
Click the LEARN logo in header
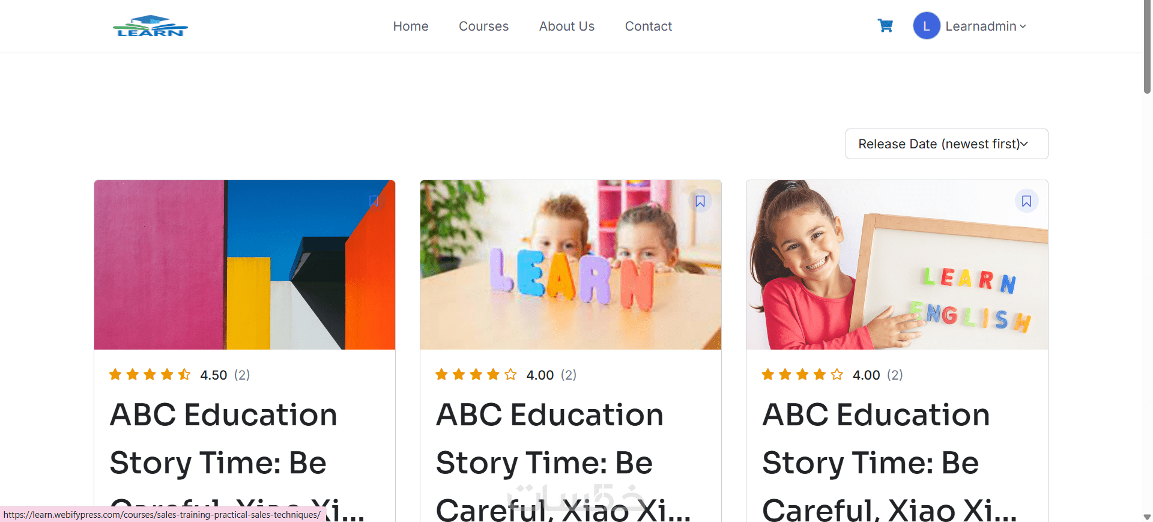(x=150, y=26)
